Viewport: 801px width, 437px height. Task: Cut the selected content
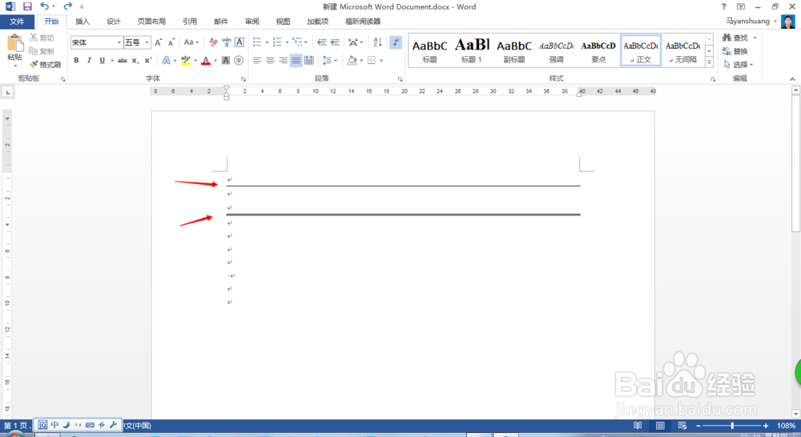(42, 38)
